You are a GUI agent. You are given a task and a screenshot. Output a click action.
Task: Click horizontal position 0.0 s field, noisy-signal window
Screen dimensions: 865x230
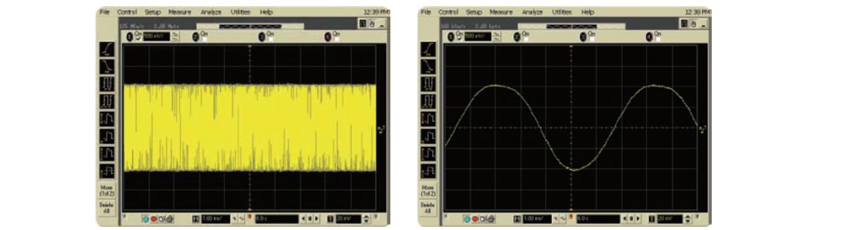pyautogui.click(x=276, y=219)
